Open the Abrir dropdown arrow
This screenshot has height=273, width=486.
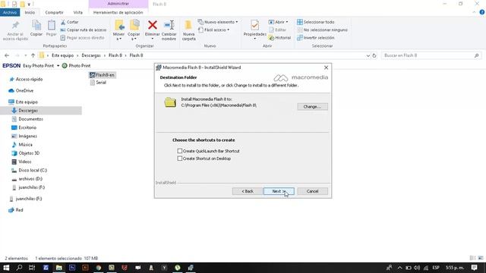tap(287, 22)
